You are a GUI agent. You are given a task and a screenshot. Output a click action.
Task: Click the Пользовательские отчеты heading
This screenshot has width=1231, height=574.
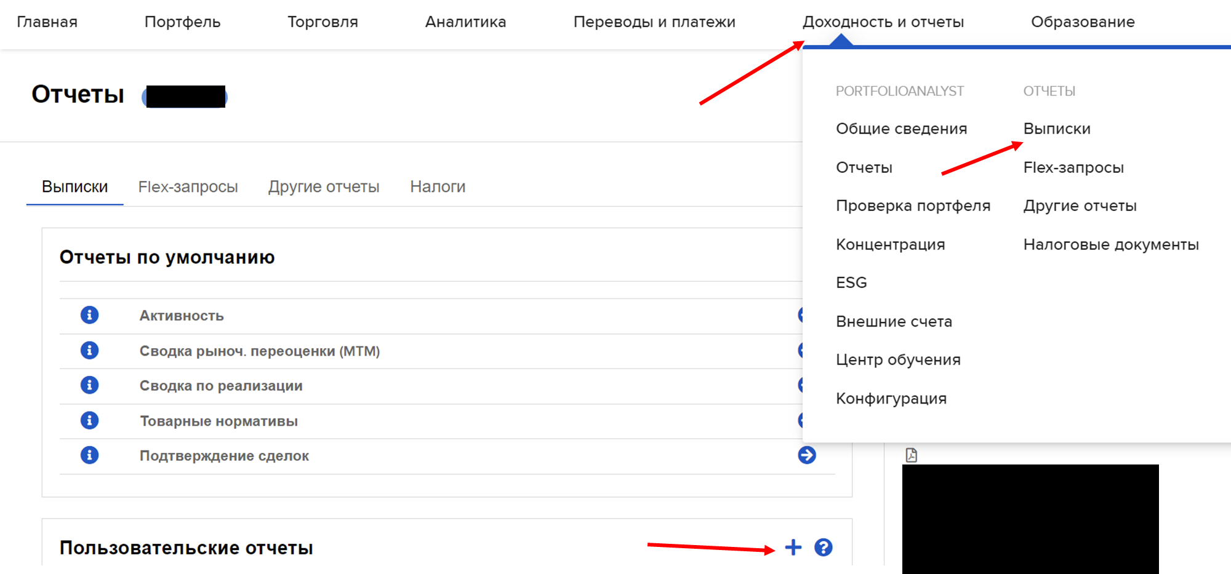[x=186, y=548]
